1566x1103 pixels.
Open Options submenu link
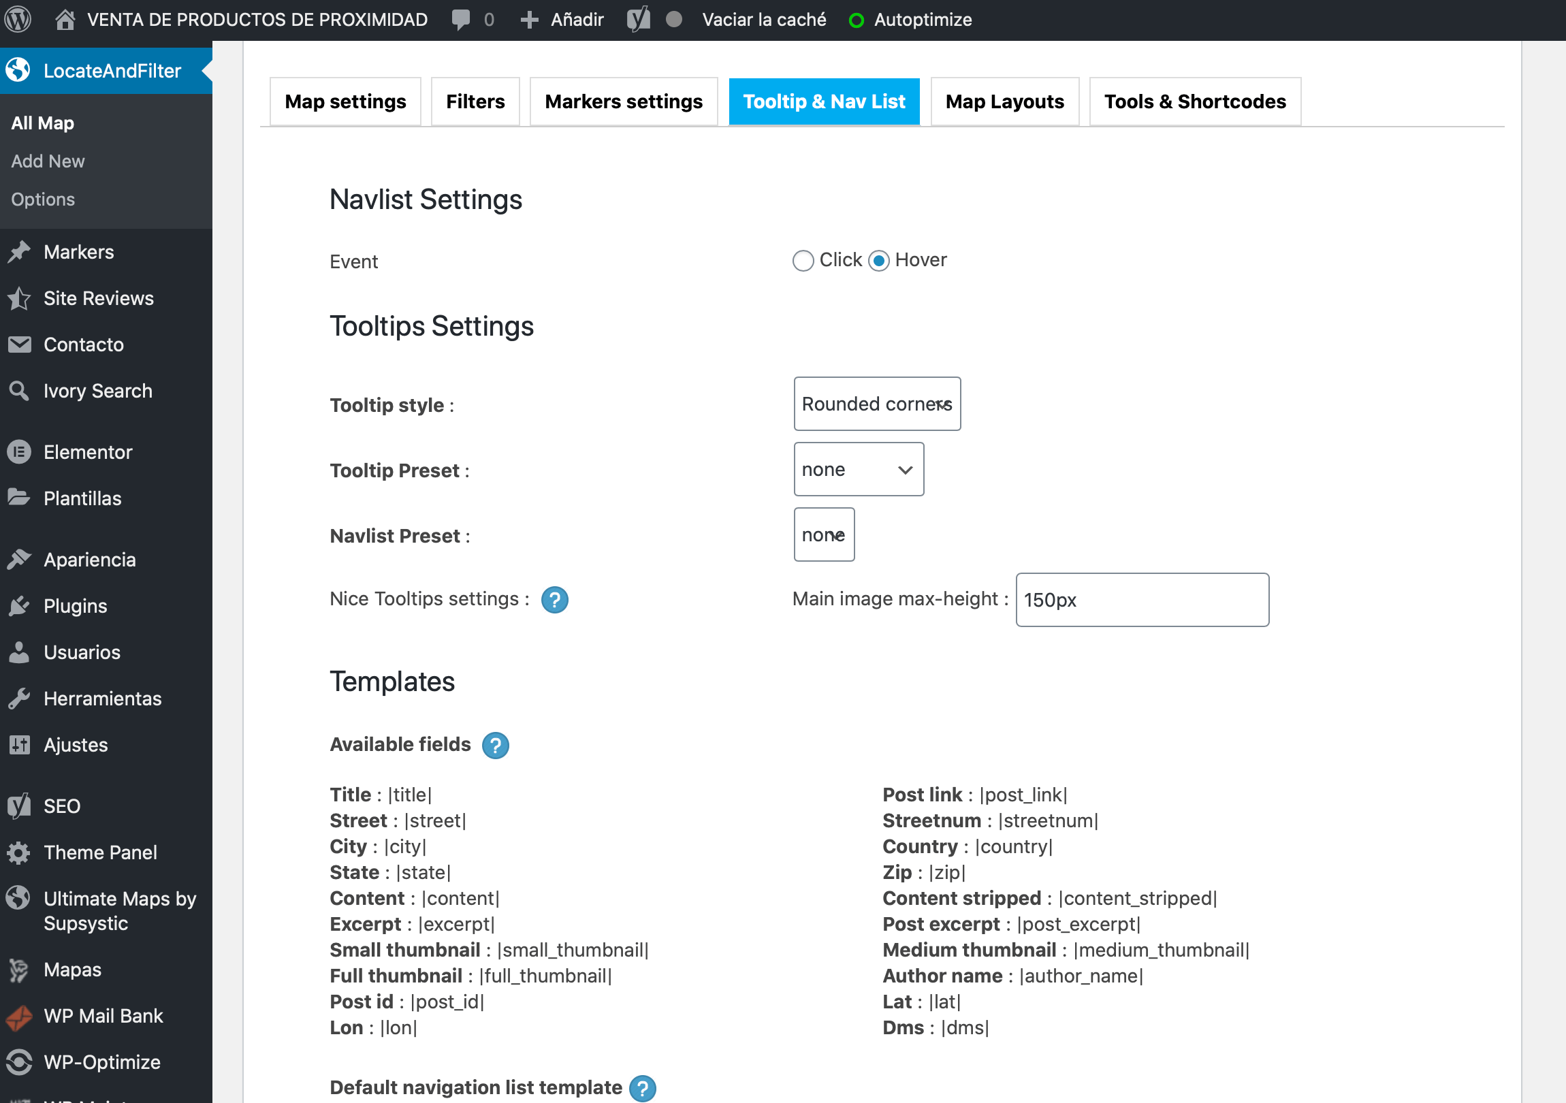[43, 199]
